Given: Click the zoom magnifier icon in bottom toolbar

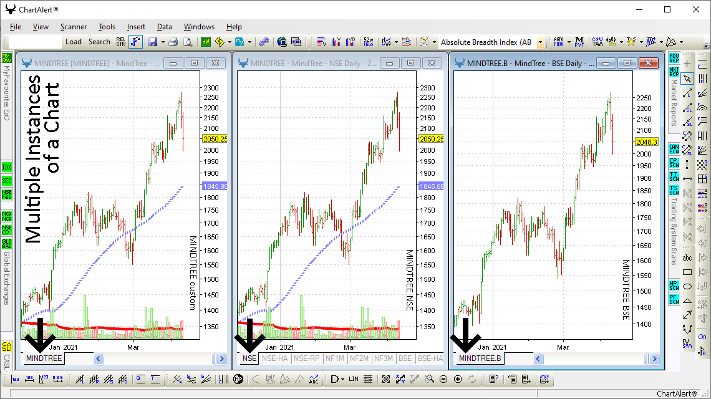Looking at the screenshot, I should 429,379.
